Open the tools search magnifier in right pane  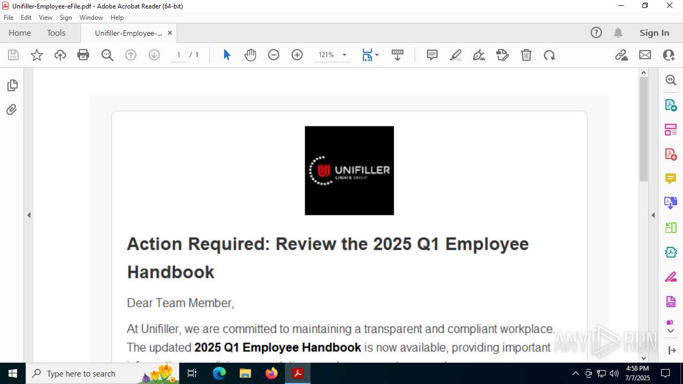(x=671, y=80)
